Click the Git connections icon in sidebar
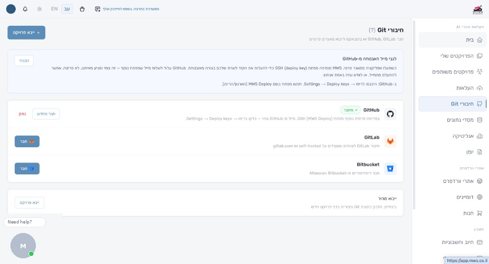 click(x=479, y=104)
